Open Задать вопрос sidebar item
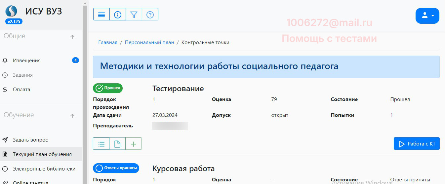Viewport: 445px width, 184px height. pos(30,140)
